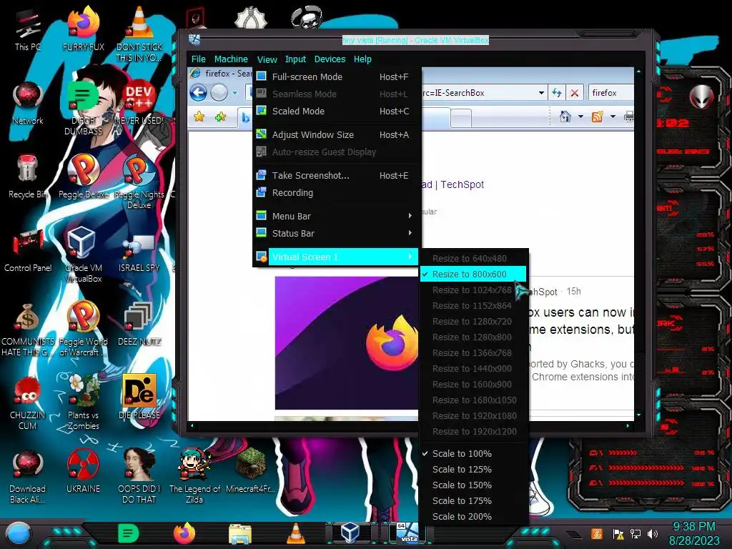Open Download Black Ali desktop icon

coord(28,476)
